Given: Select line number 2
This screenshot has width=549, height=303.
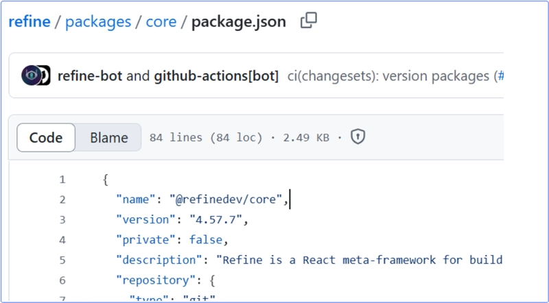Looking at the screenshot, I should click(62, 199).
